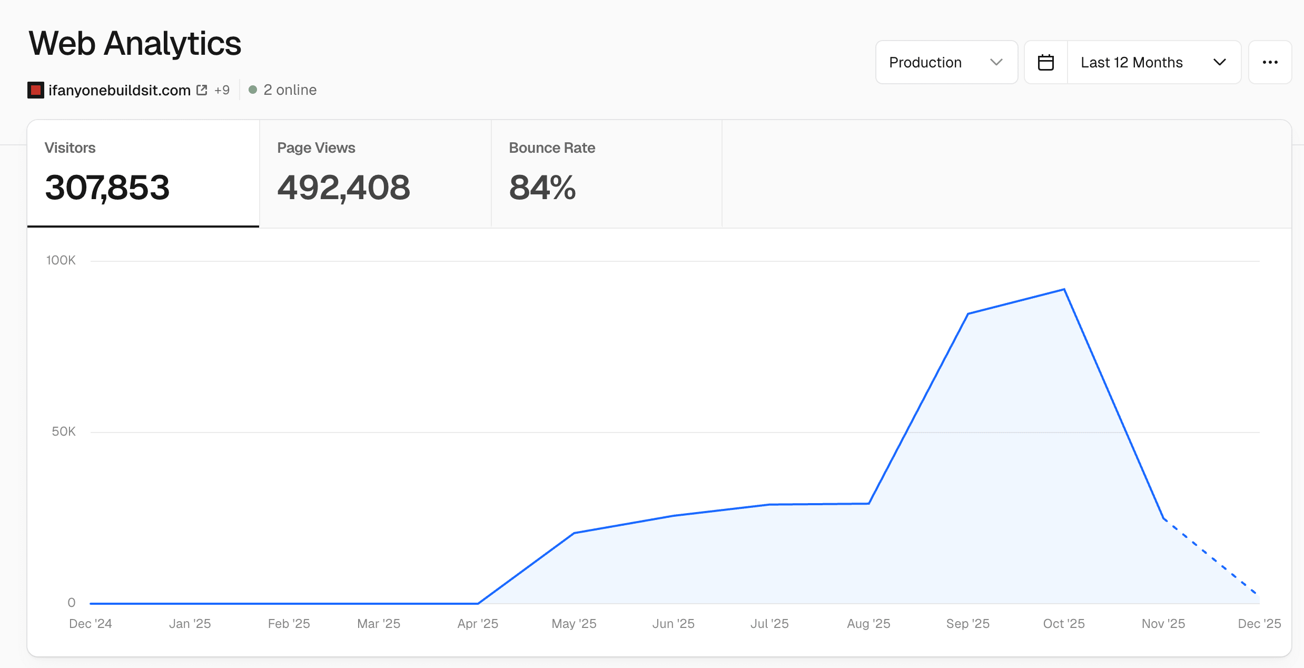The height and width of the screenshot is (668, 1304).
Task: Click the external link icon beside domain
Action: pyautogui.click(x=202, y=90)
